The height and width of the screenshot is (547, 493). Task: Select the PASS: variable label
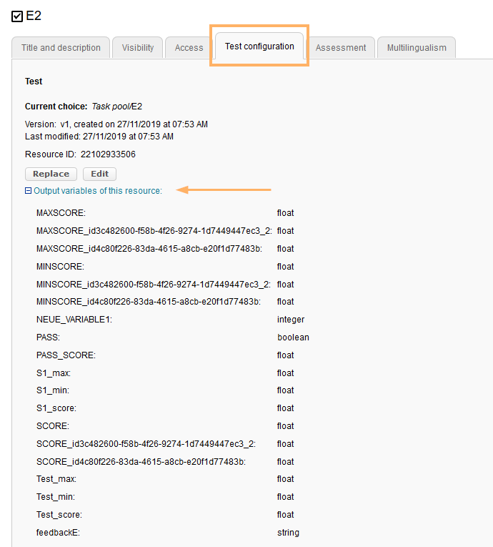click(x=48, y=337)
